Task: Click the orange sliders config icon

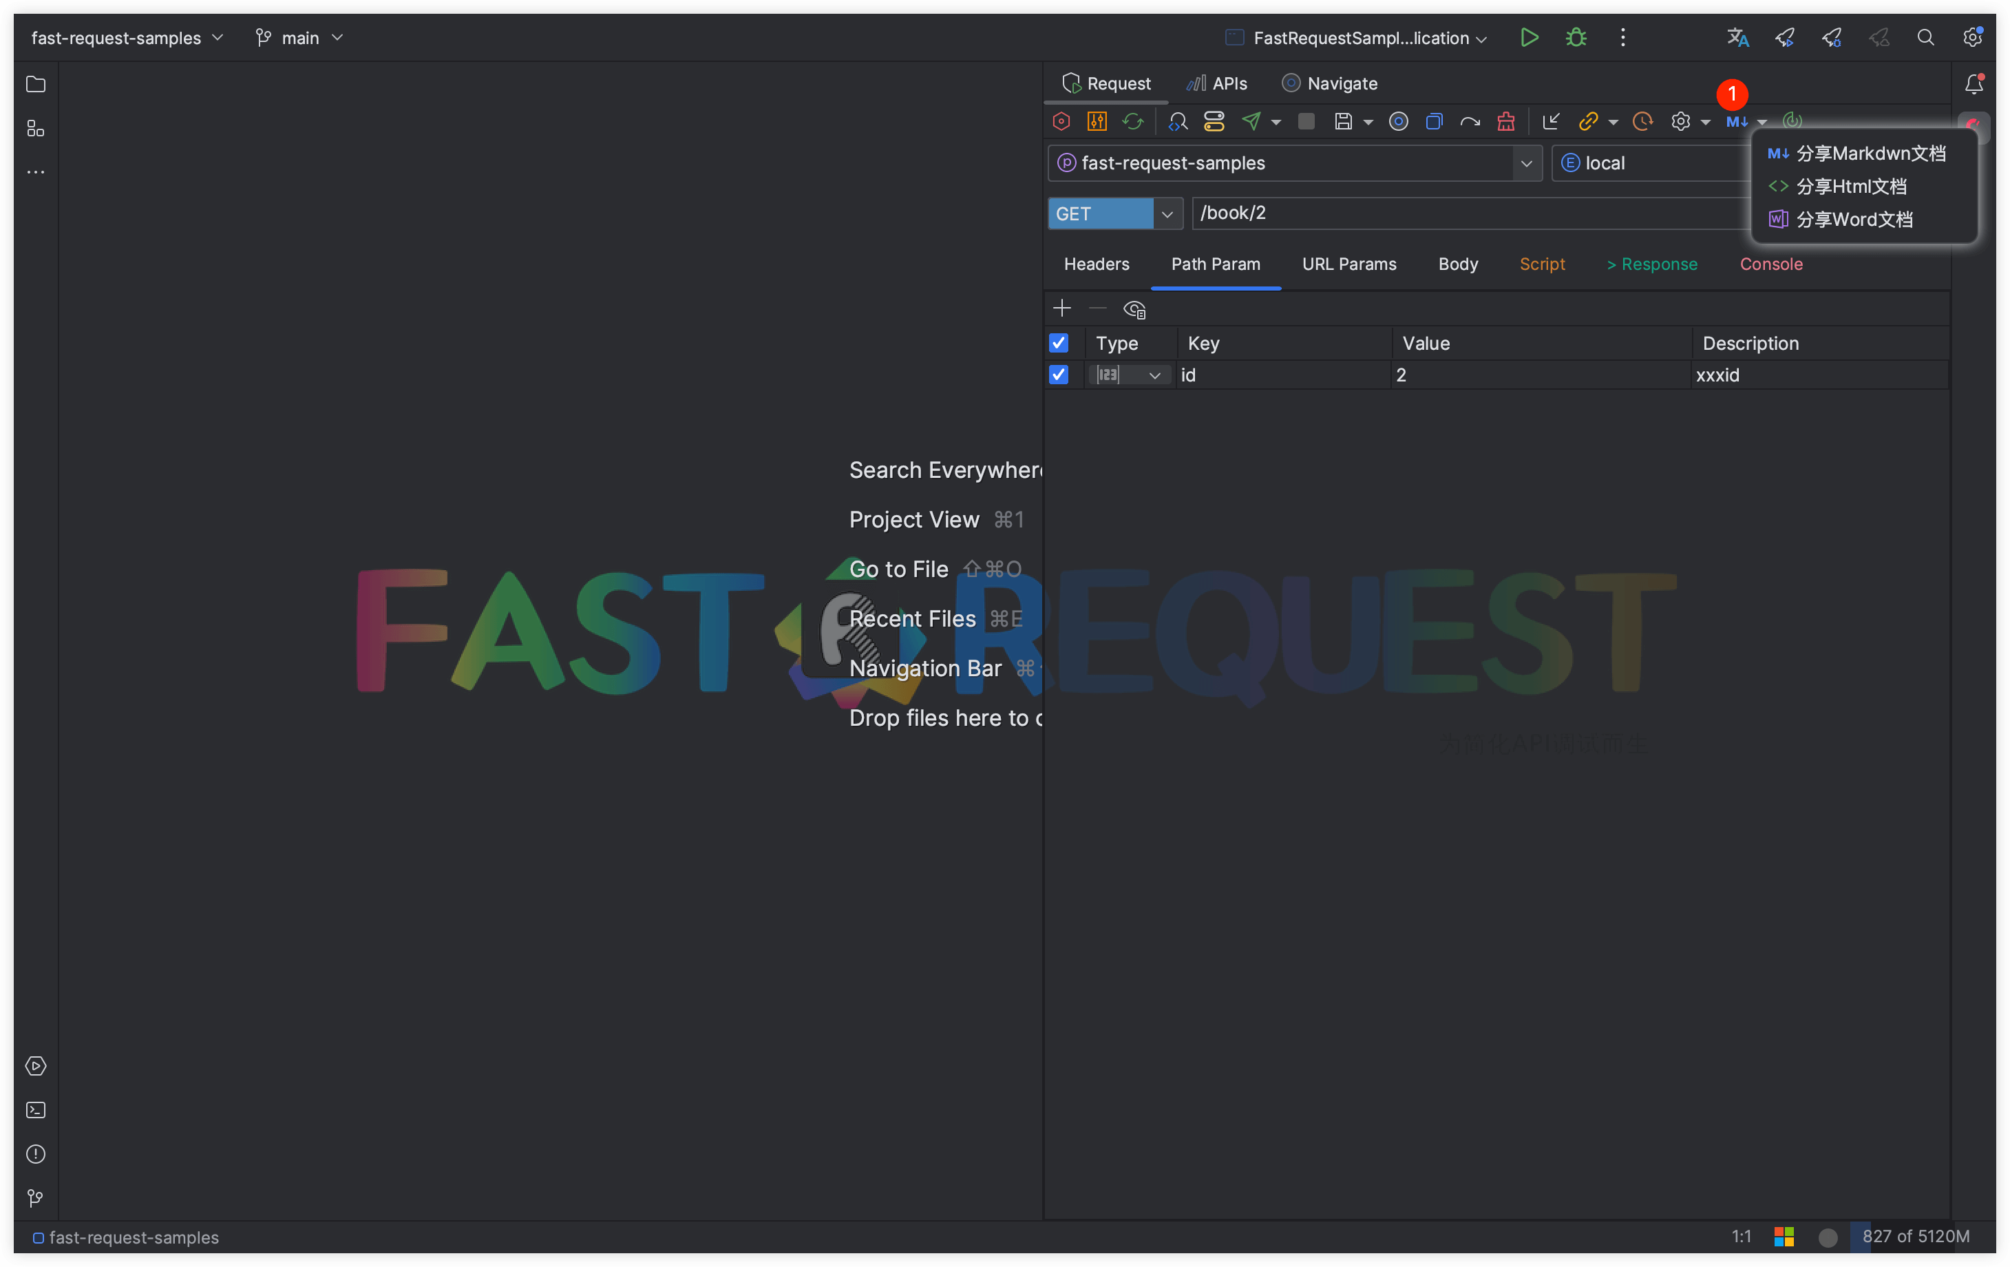Action: click(x=1097, y=122)
